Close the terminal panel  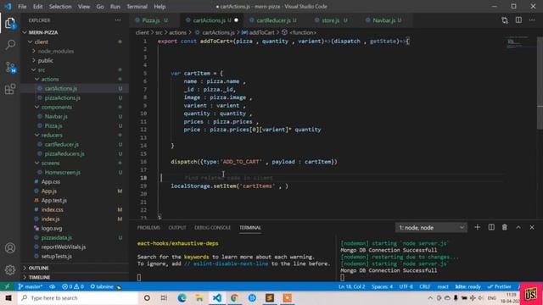(x=532, y=227)
